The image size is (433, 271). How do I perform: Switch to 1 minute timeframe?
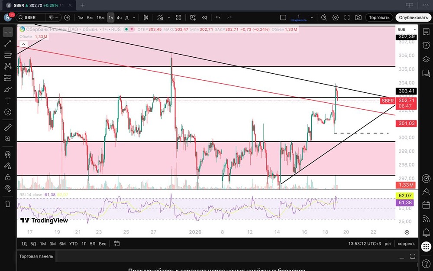[x=81, y=18]
